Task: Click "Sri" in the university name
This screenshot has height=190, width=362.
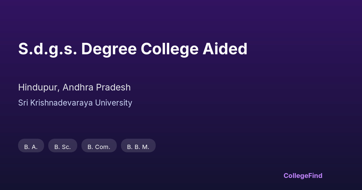Action: coord(23,103)
